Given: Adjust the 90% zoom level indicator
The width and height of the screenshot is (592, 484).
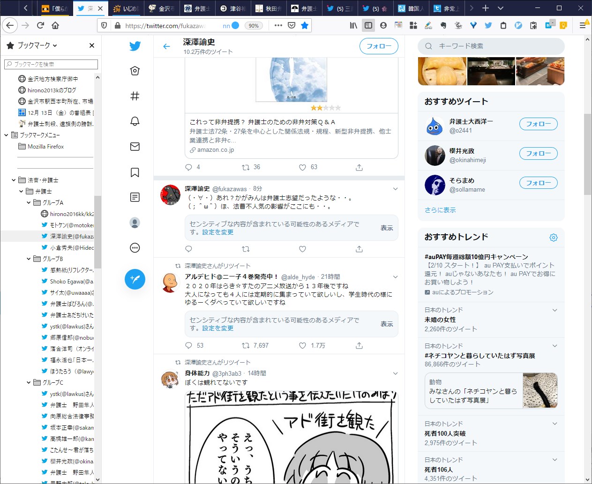Looking at the screenshot, I should point(254,25).
